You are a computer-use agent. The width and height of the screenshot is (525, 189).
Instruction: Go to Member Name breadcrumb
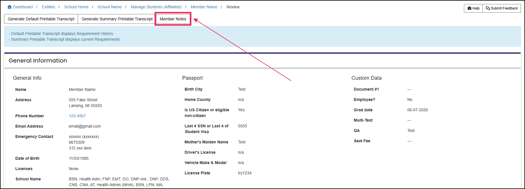point(204,7)
